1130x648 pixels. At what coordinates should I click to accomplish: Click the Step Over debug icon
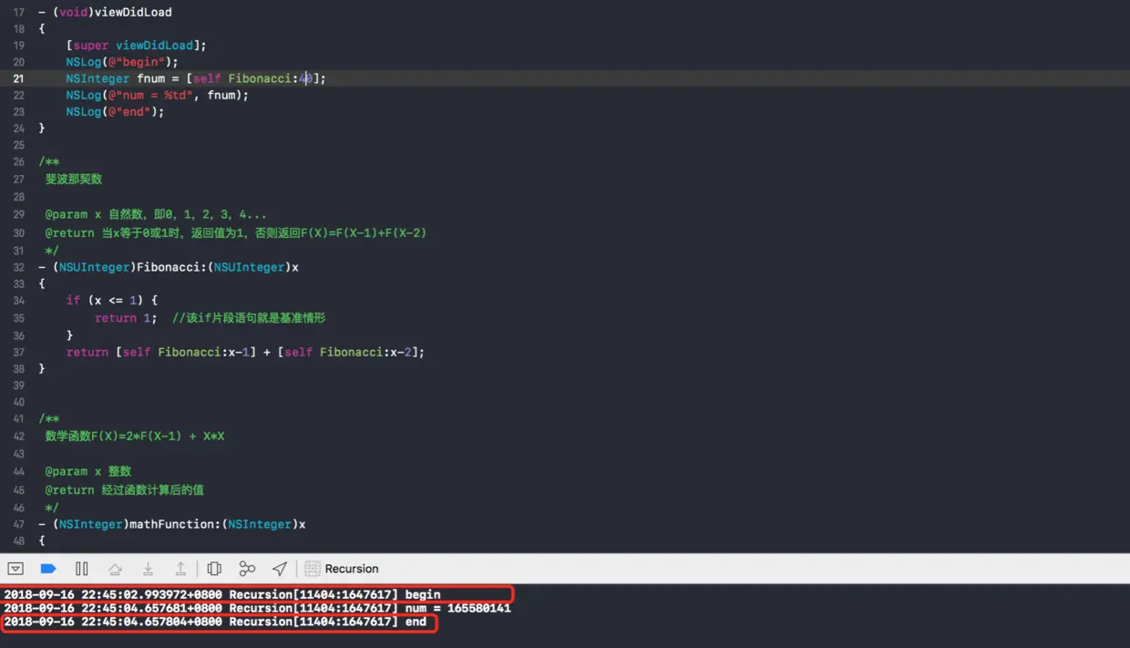(x=115, y=569)
